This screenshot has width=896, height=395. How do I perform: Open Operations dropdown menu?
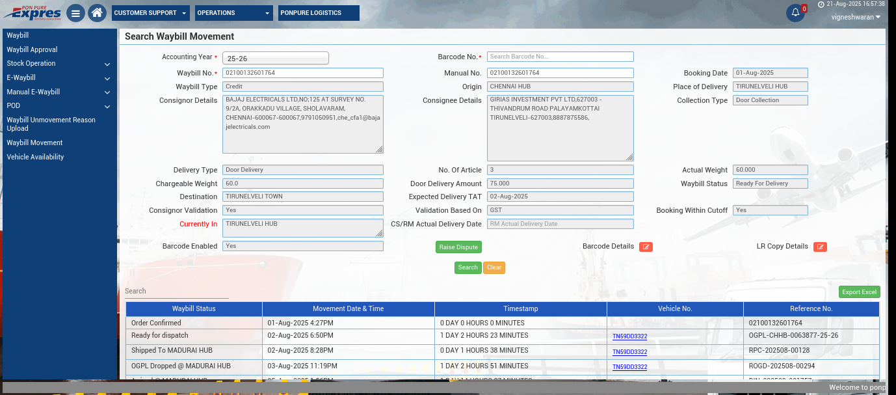pos(234,13)
